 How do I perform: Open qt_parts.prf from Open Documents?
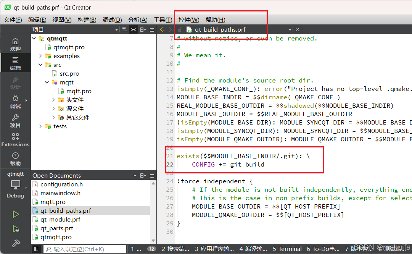pos(56,228)
